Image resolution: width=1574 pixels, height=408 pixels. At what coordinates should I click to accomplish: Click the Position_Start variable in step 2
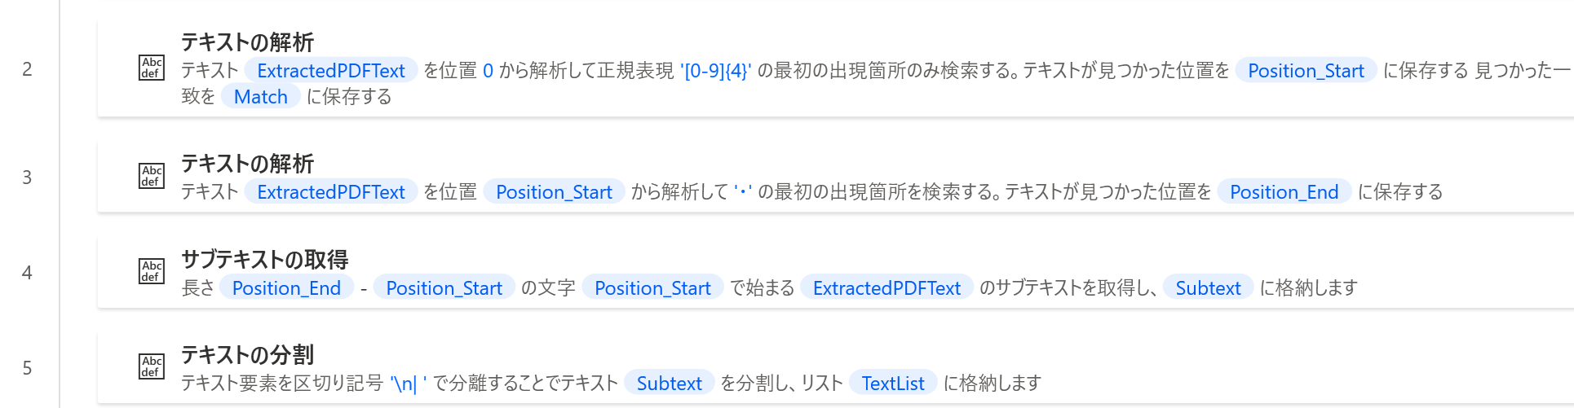[x=1306, y=71]
